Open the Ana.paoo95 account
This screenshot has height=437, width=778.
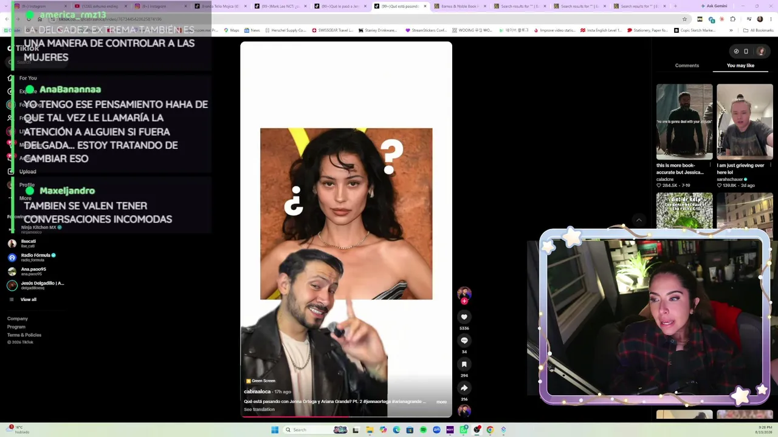coord(33,271)
